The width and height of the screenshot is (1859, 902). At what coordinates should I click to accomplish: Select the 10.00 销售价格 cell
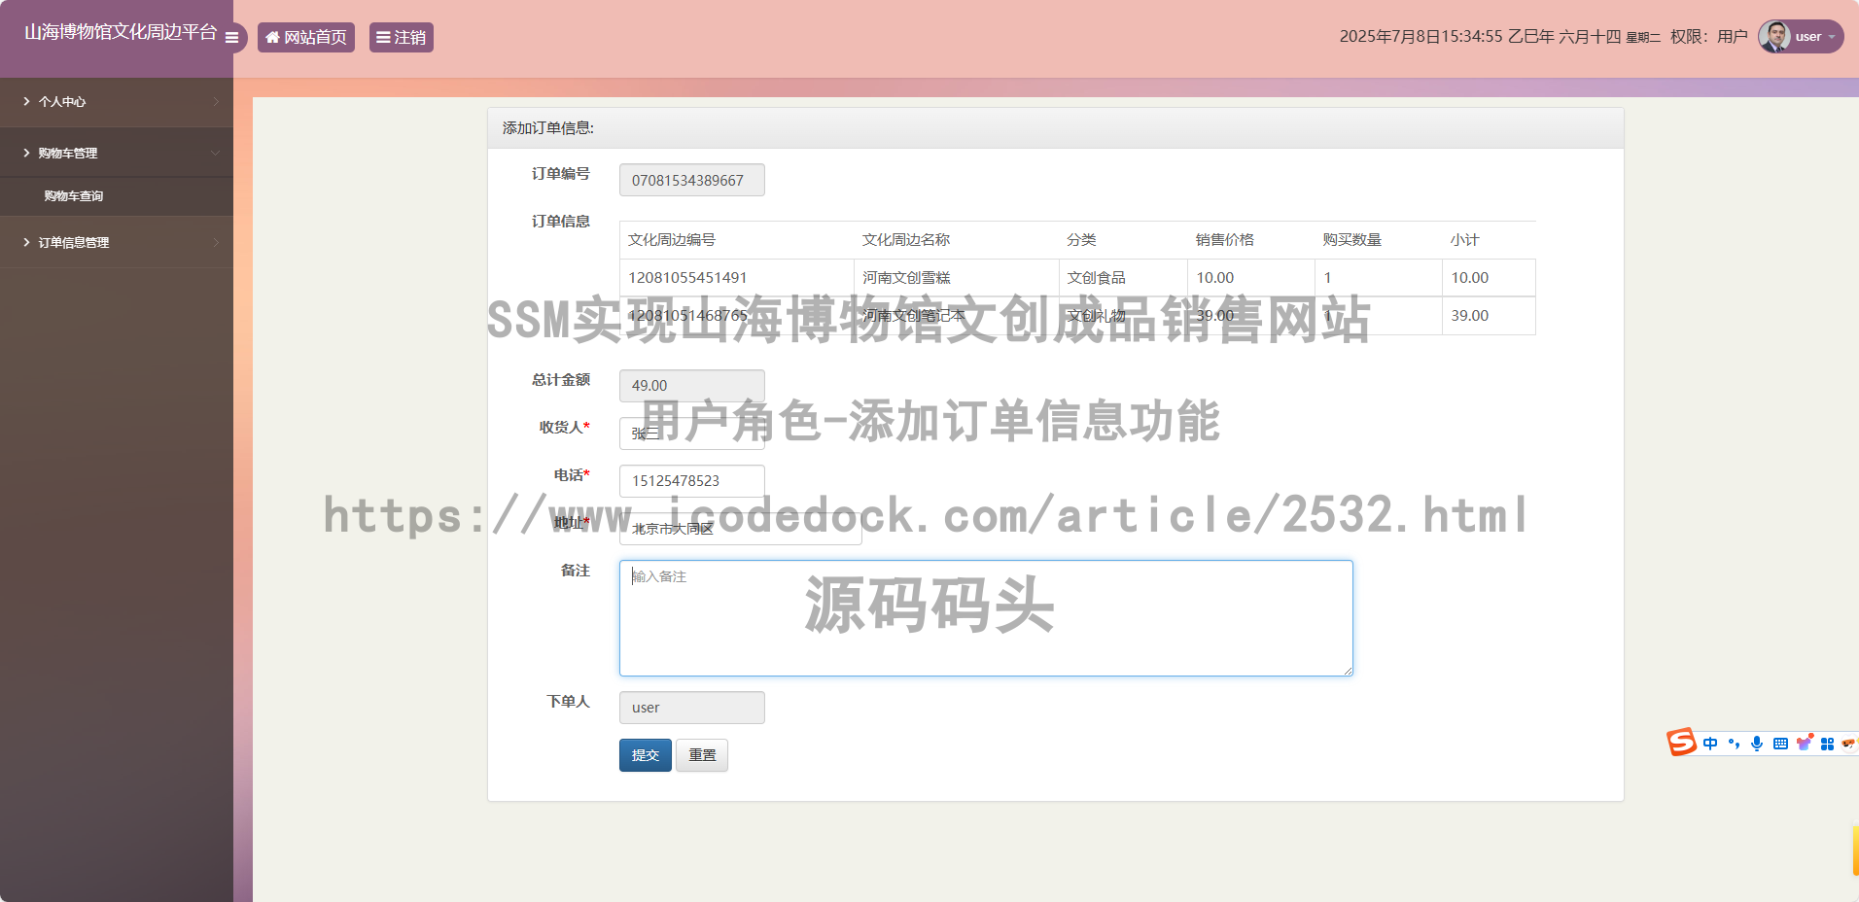coord(1251,278)
